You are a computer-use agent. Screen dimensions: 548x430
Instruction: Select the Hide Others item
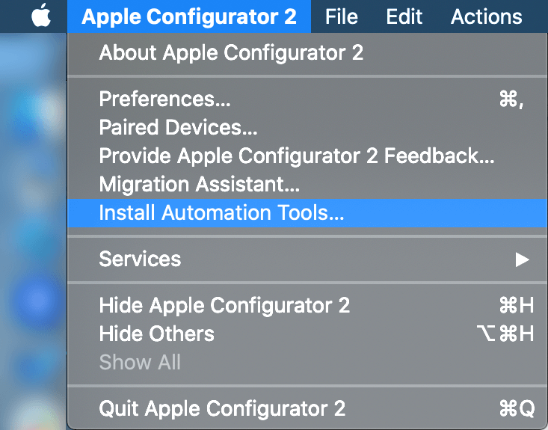(x=156, y=334)
